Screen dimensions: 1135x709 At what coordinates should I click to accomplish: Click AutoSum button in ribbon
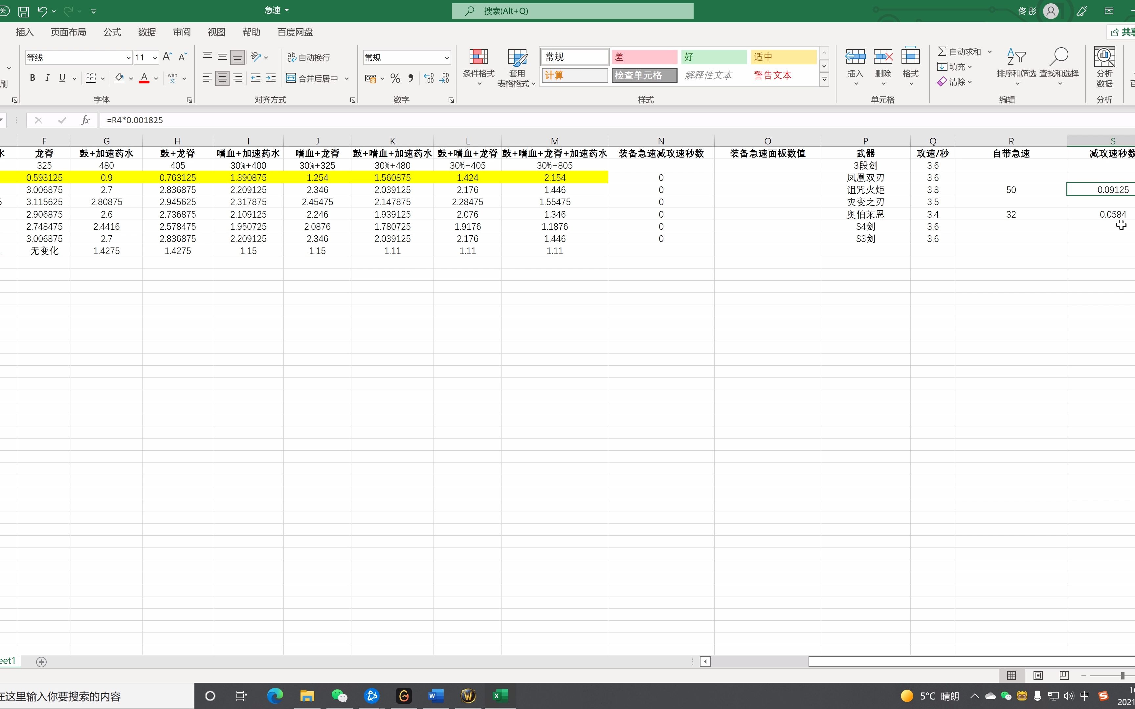pos(960,52)
